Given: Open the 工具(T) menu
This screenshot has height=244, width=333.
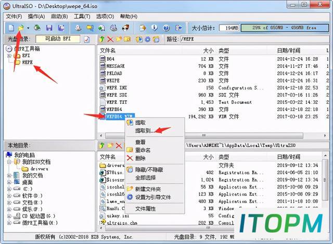Looking at the screenshot, I should click(x=82, y=16).
